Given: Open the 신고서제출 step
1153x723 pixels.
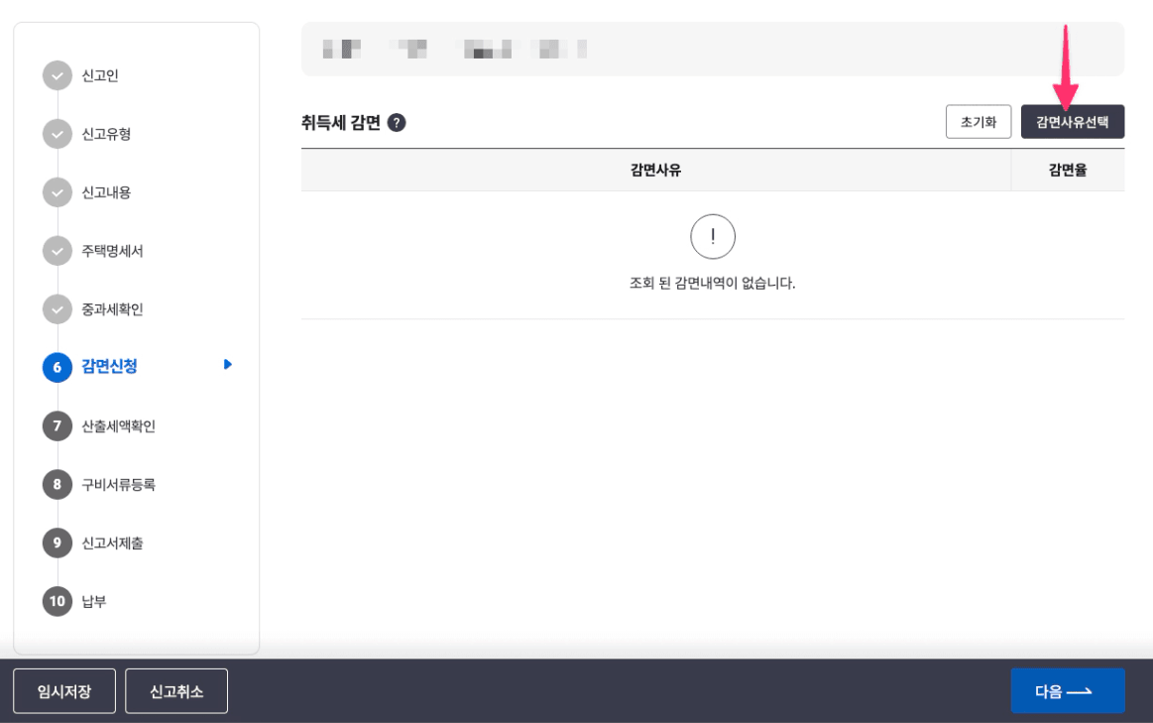Looking at the screenshot, I should (112, 543).
